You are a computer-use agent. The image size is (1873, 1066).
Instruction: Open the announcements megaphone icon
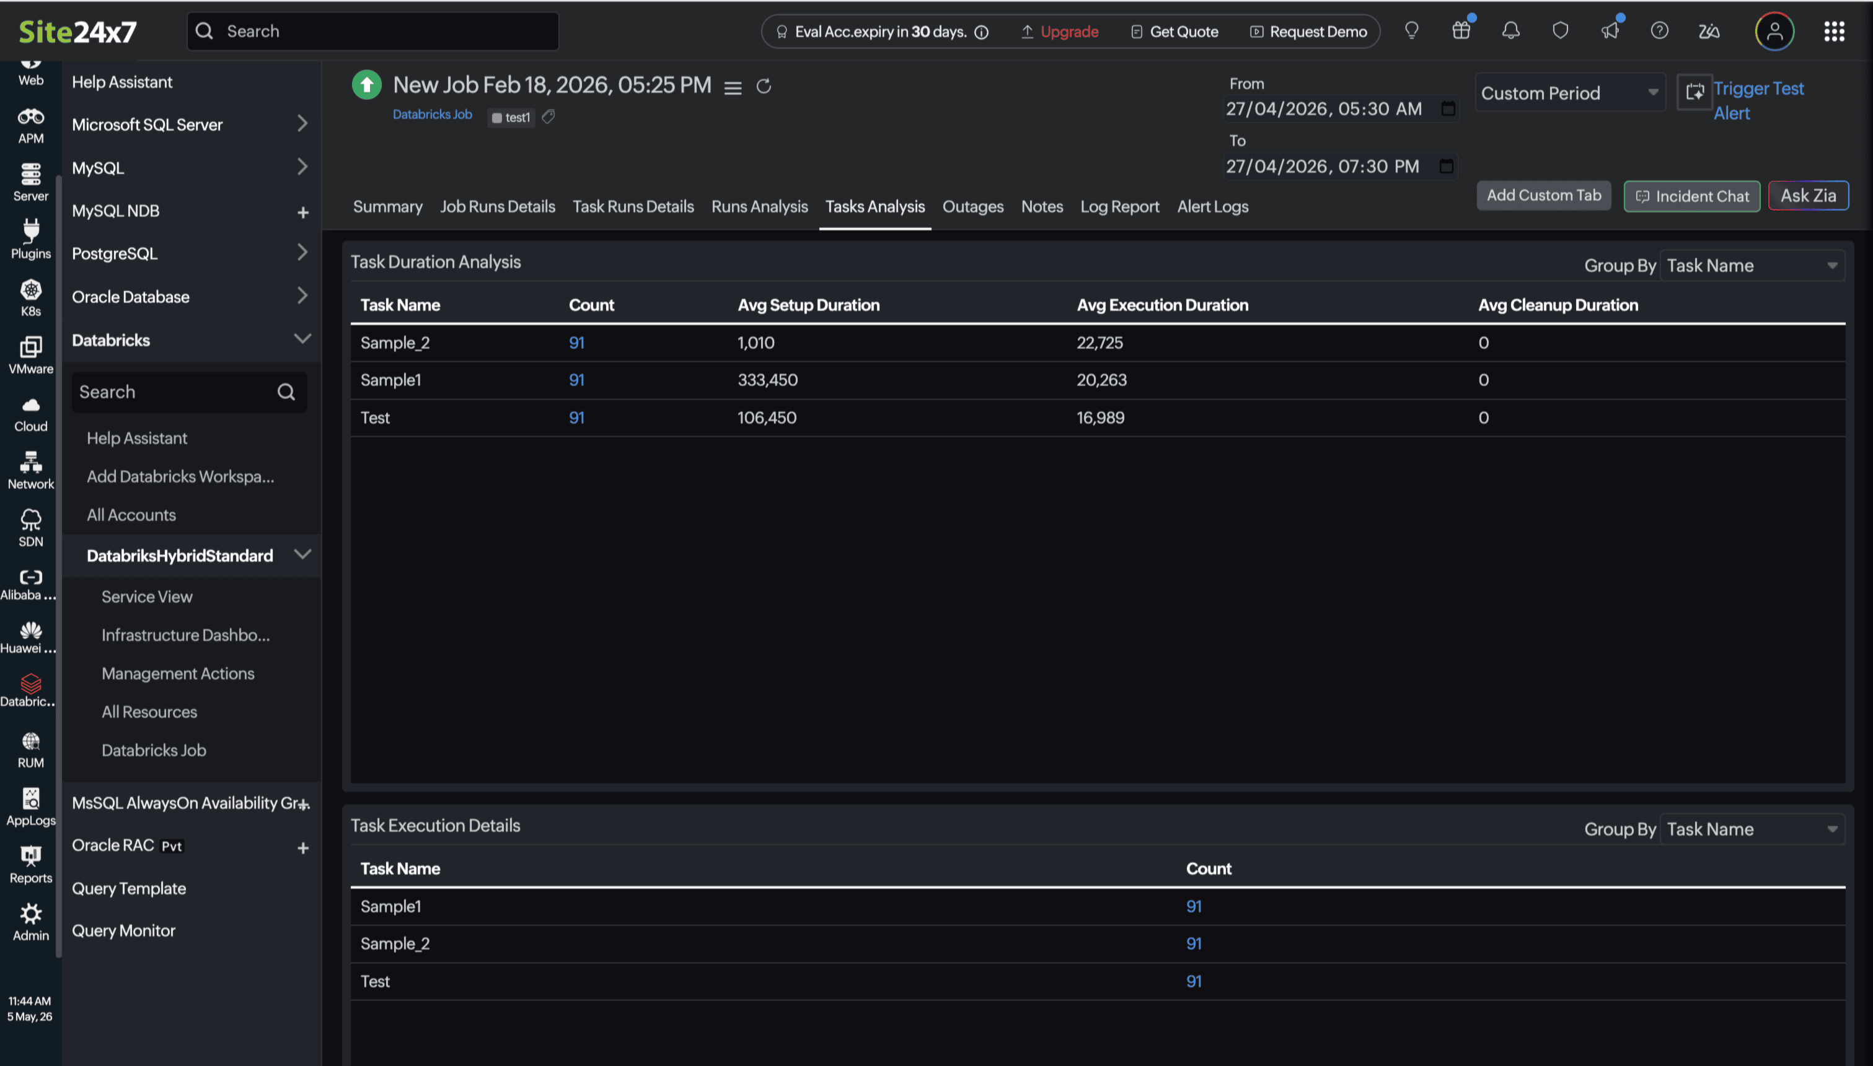[1610, 31]
